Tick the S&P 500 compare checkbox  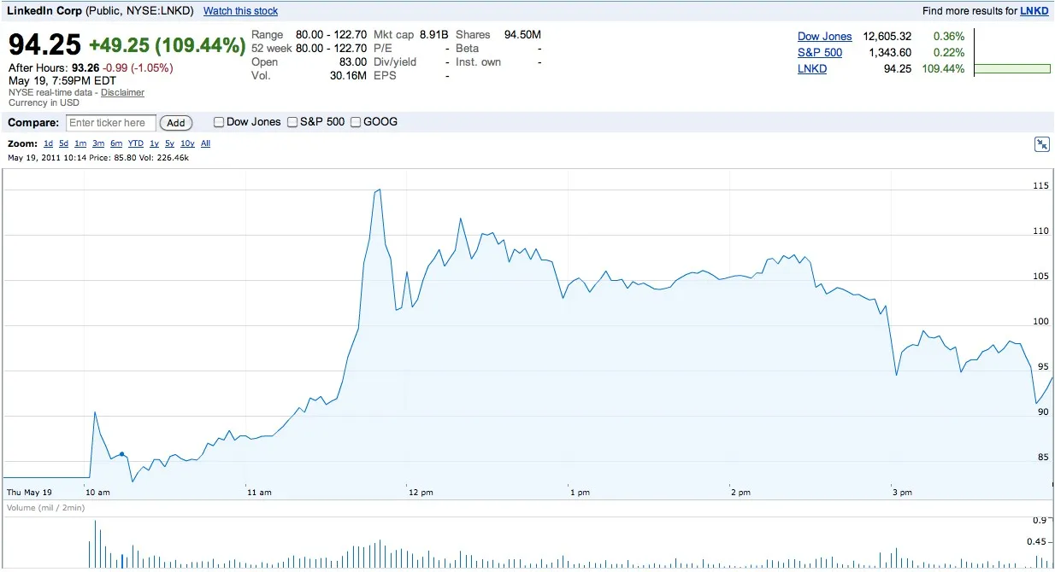(x=292, y=122)
